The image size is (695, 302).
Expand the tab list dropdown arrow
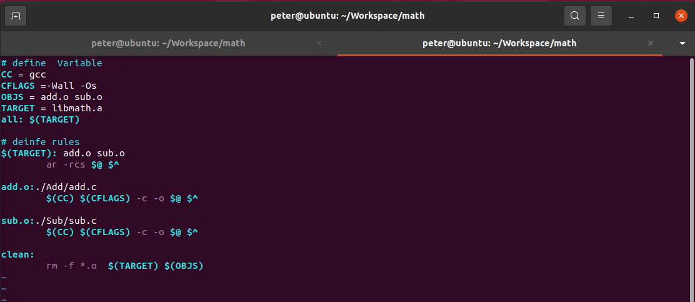[682, 43]
